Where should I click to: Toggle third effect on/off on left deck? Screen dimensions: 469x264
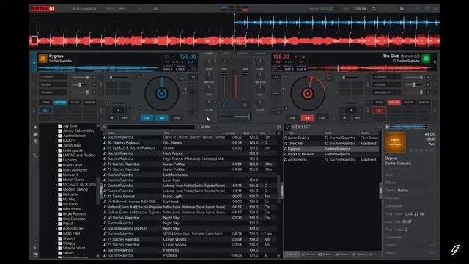(x=95, y=92)
